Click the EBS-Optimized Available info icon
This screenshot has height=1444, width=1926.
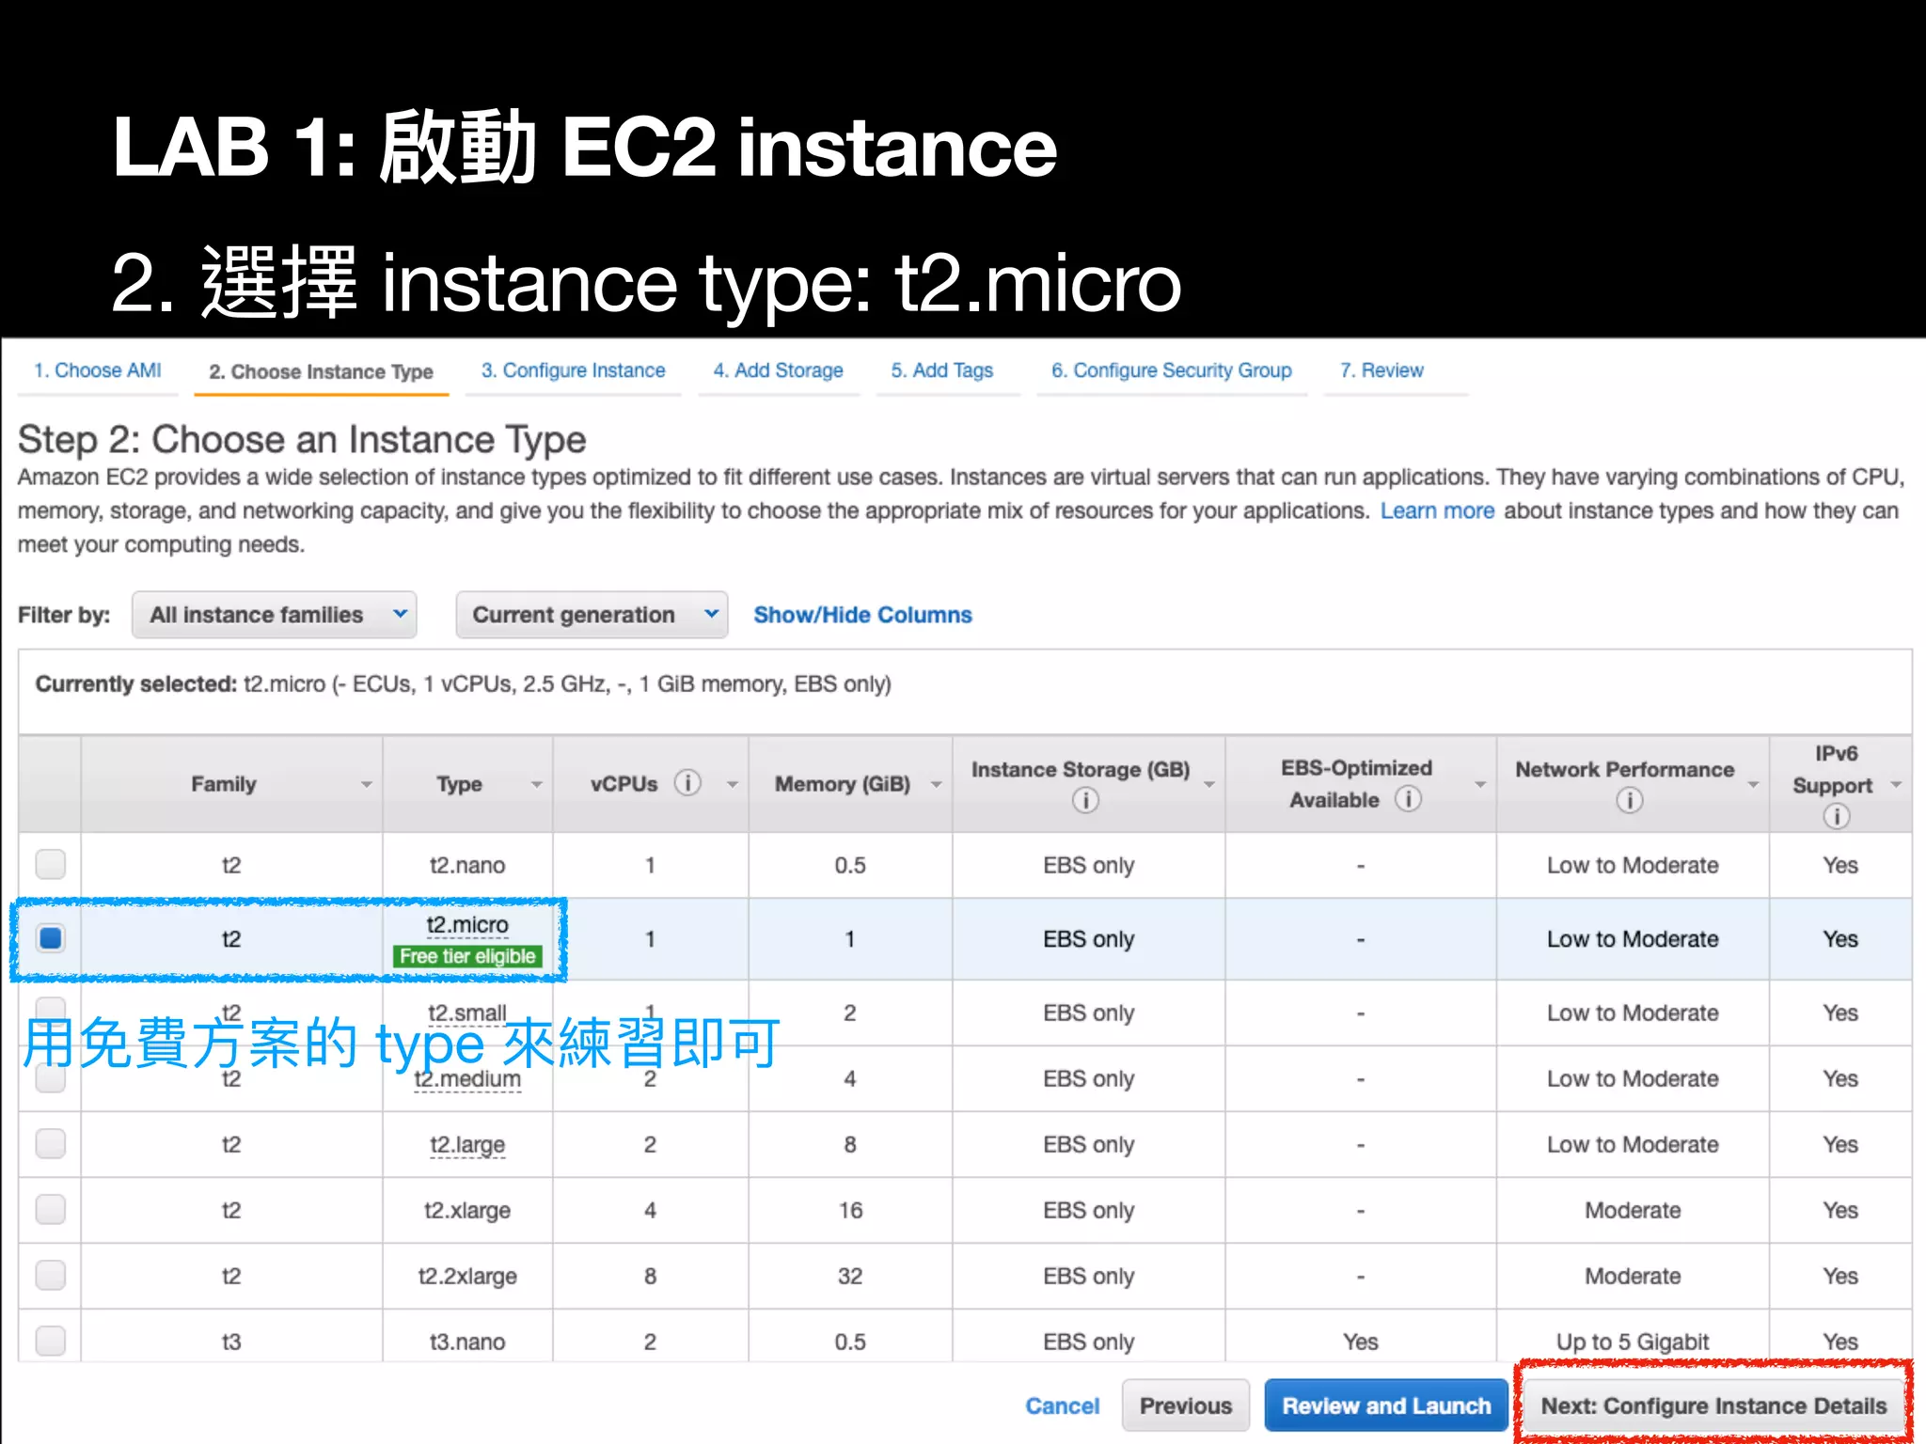coord(1408,799)
